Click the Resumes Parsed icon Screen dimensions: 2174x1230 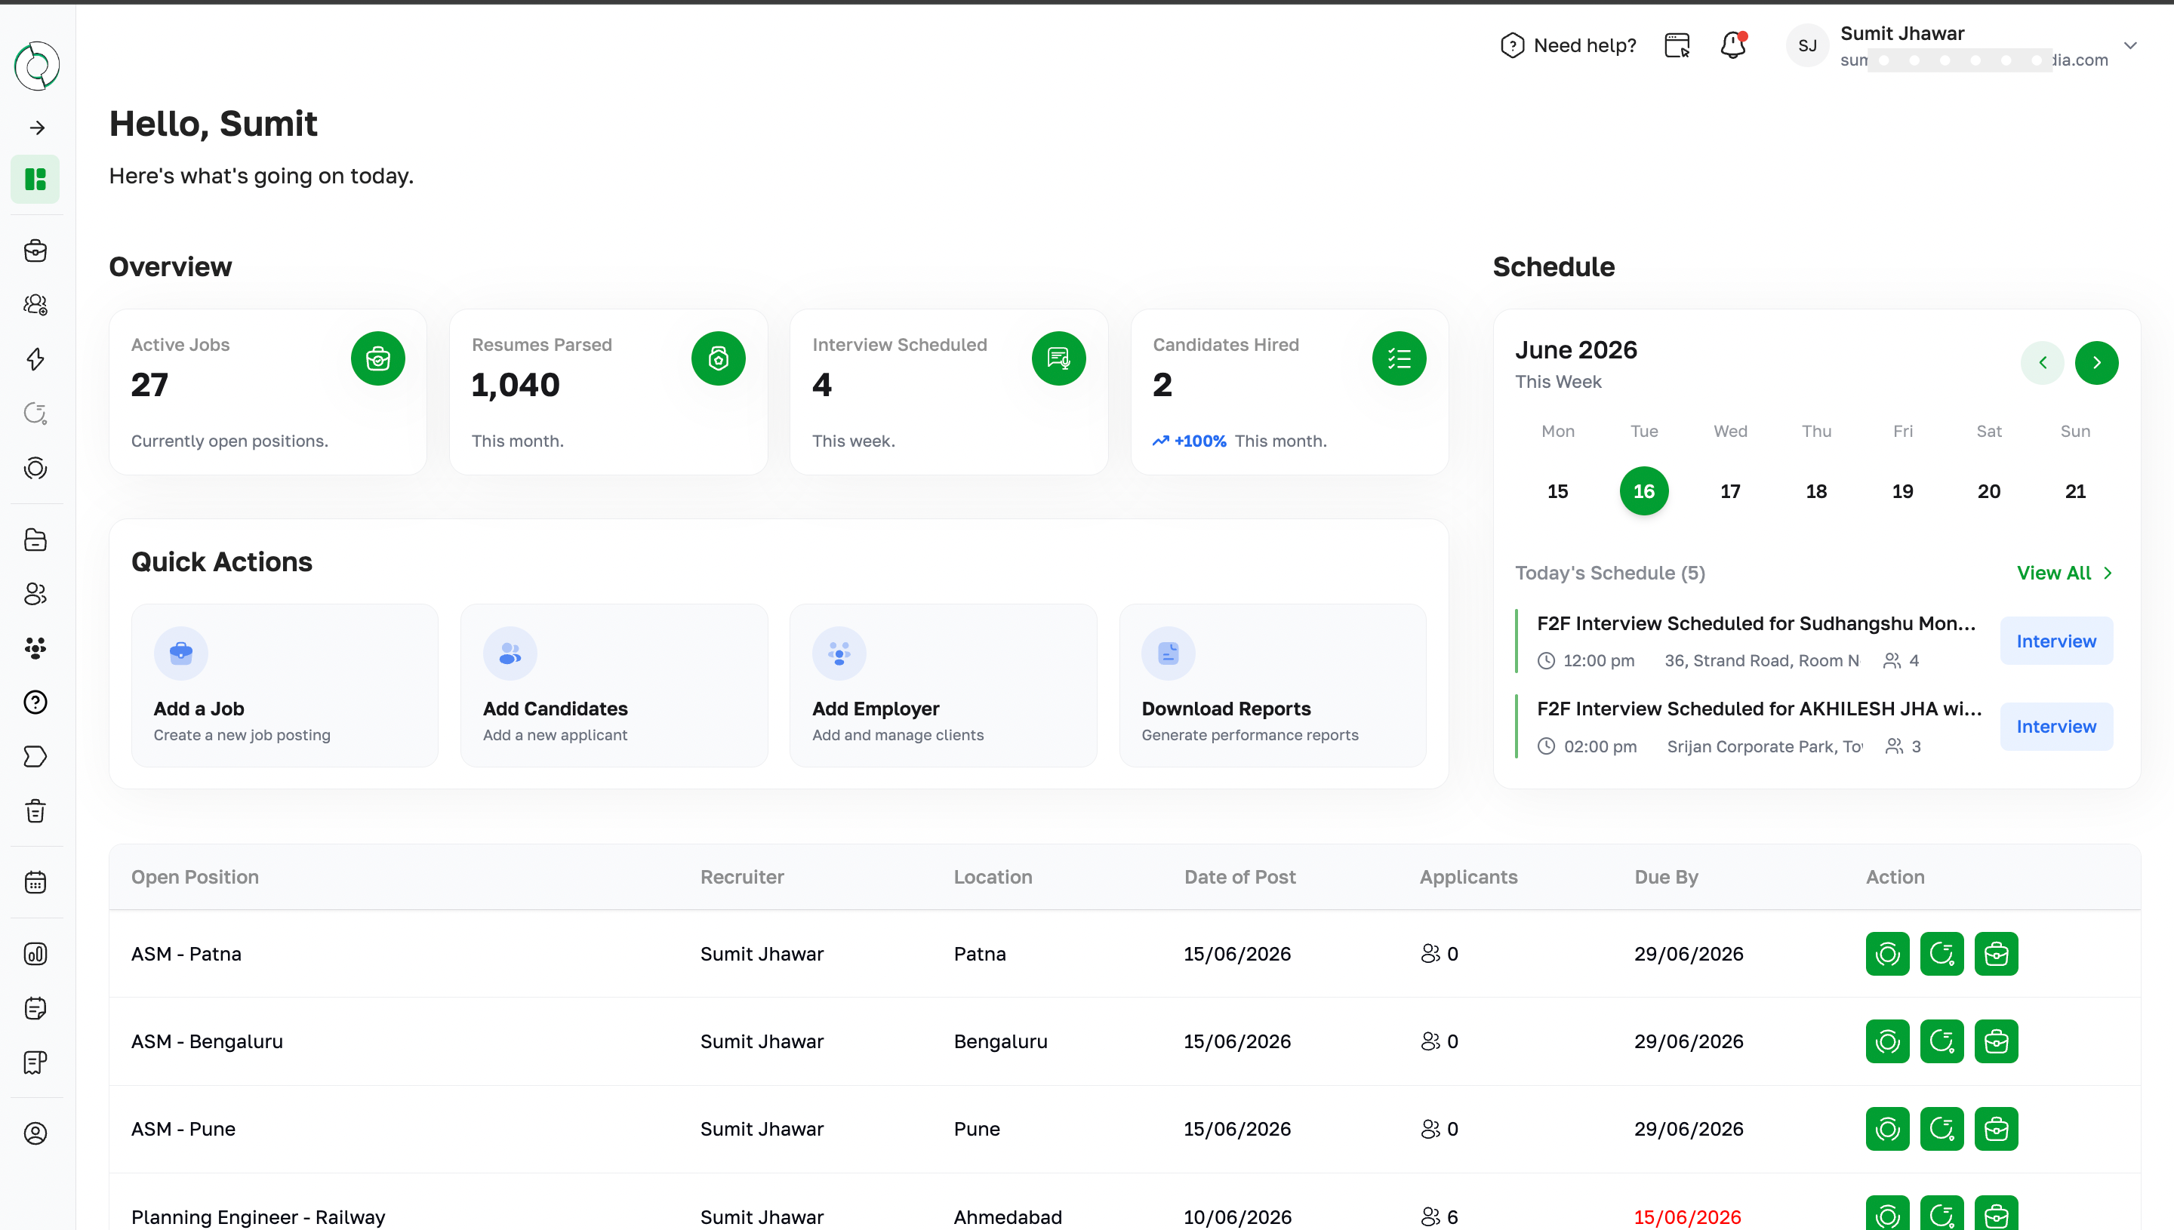pyautogui.click(x=718, y=358)
